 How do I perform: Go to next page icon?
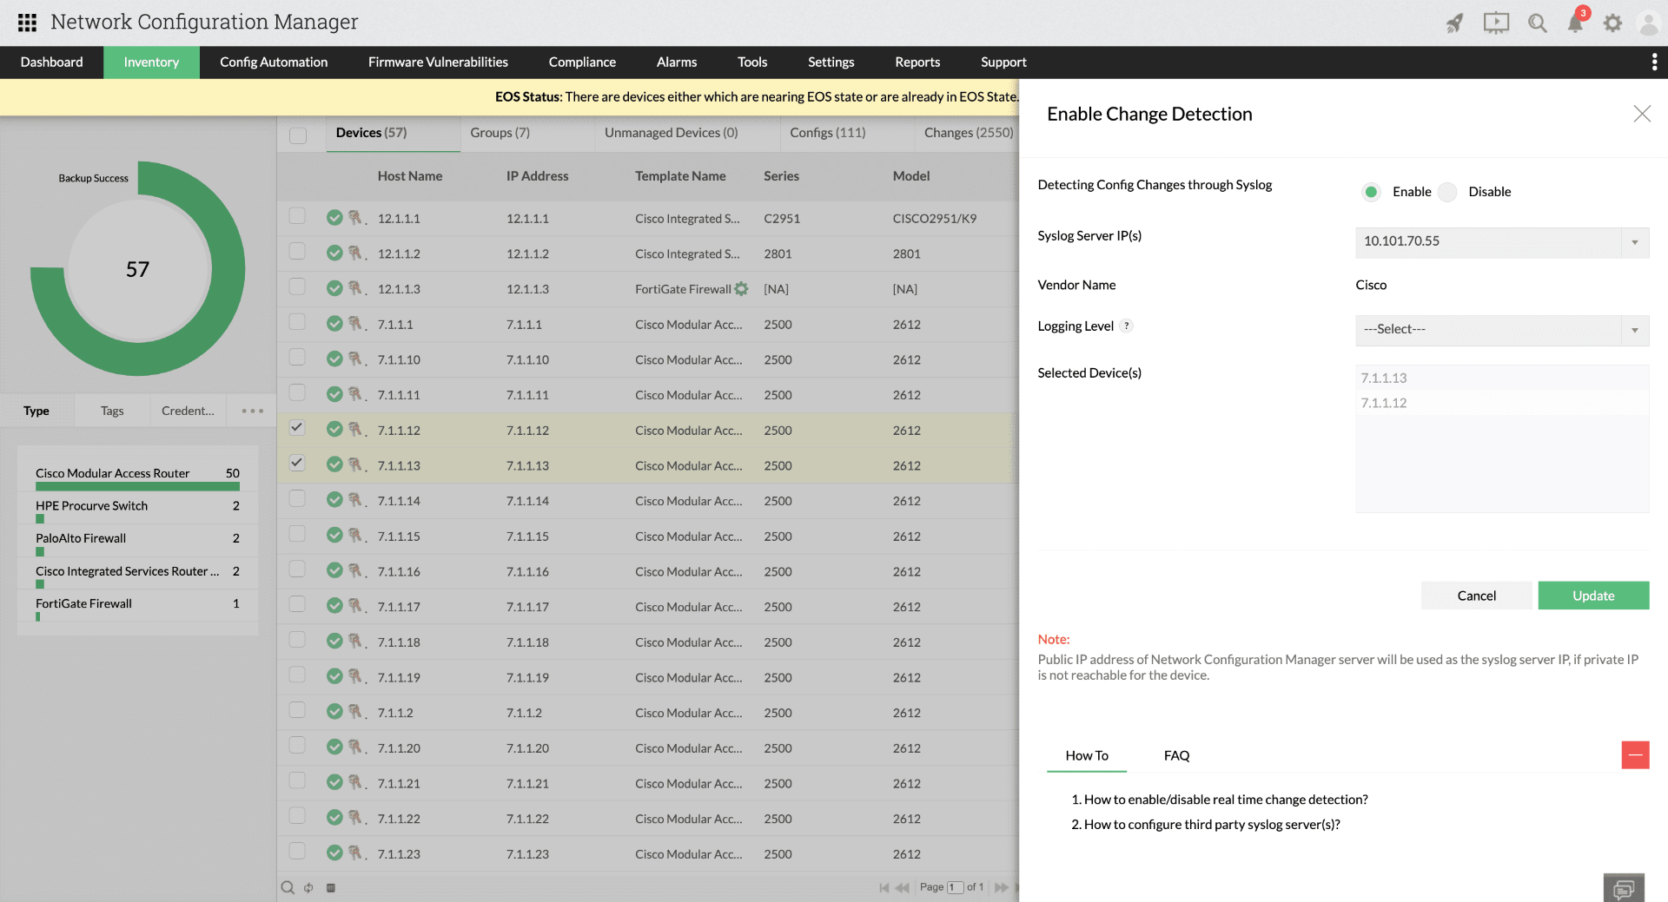click(1001, 887)
